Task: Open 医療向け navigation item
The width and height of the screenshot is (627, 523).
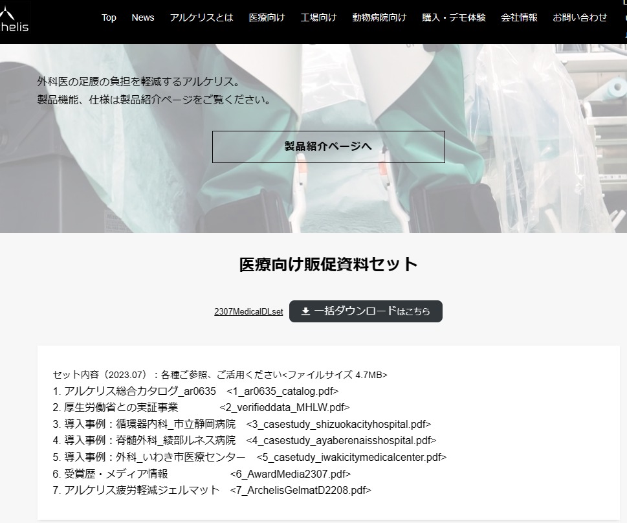Action: coord(267,17)
